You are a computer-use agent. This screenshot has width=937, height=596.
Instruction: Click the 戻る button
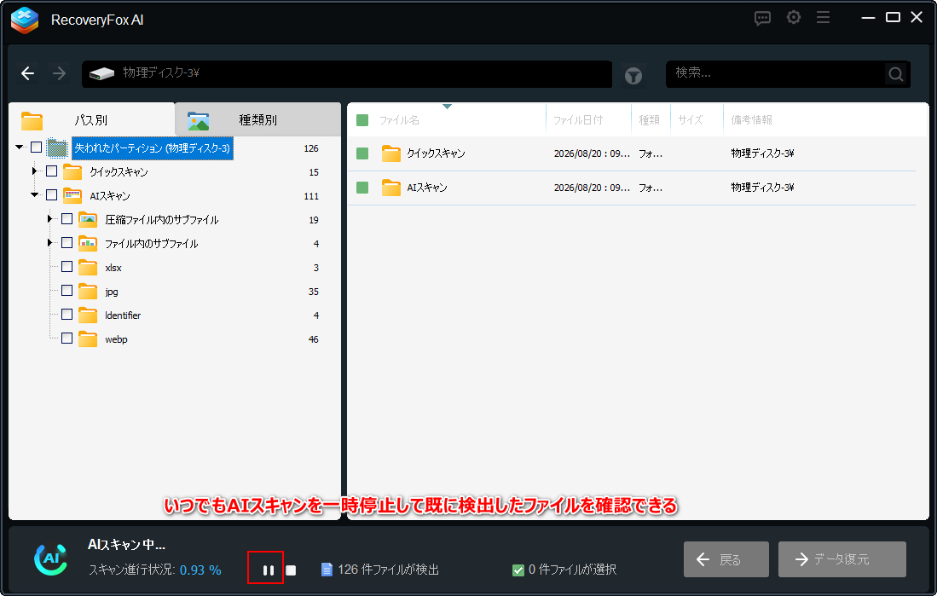pyautogui.click(x=726, y=559)
